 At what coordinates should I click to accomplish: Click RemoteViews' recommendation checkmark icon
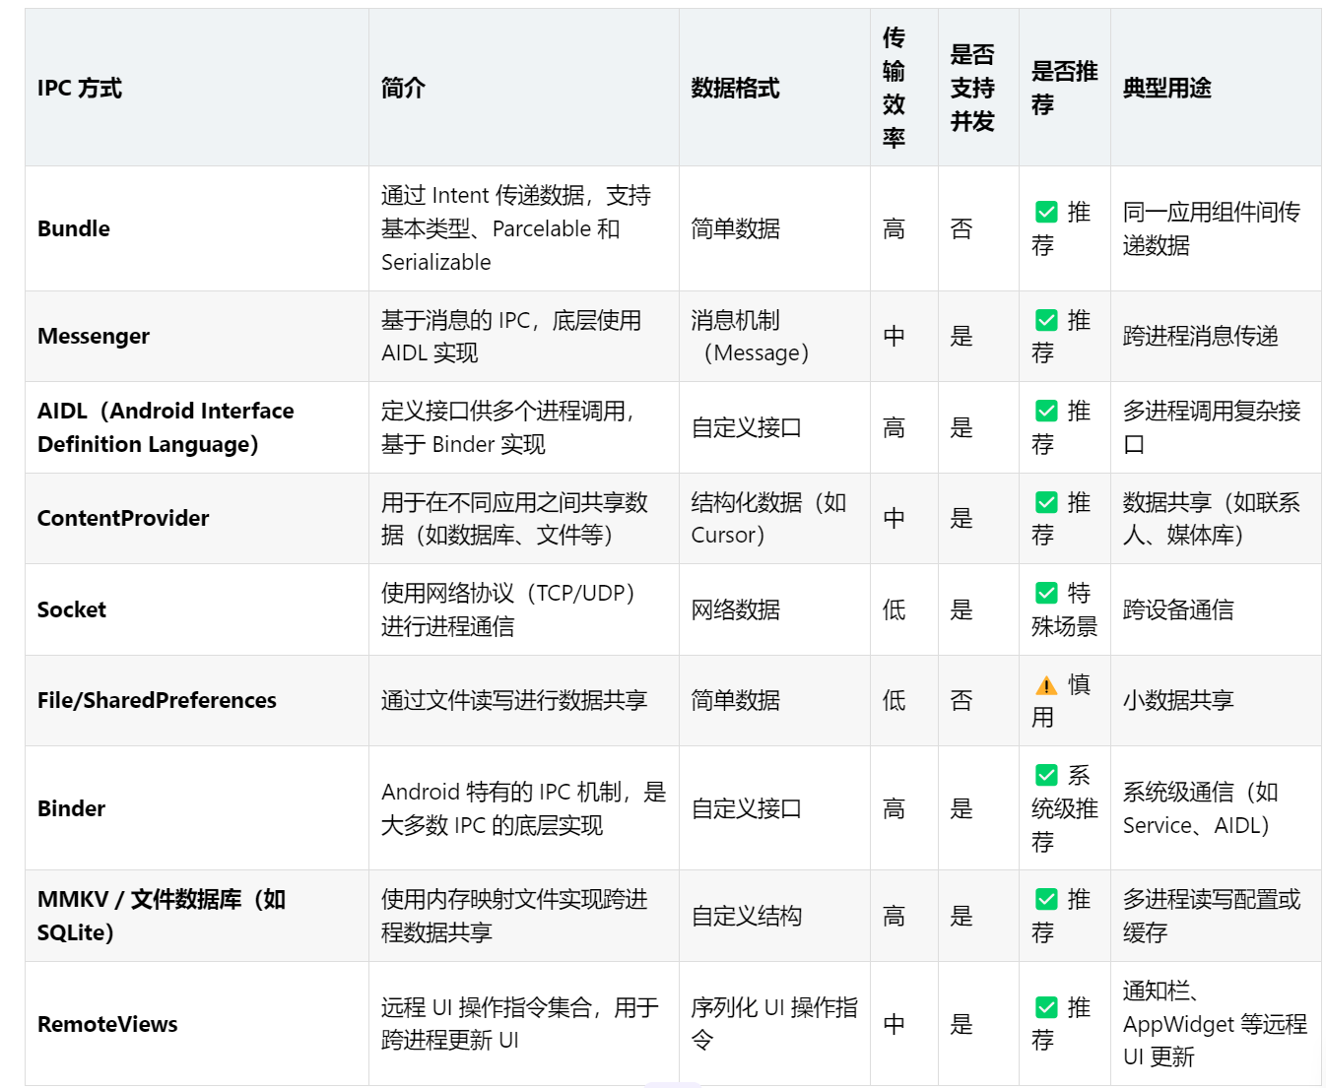pyautogui.click(x=1045, y=1007)
